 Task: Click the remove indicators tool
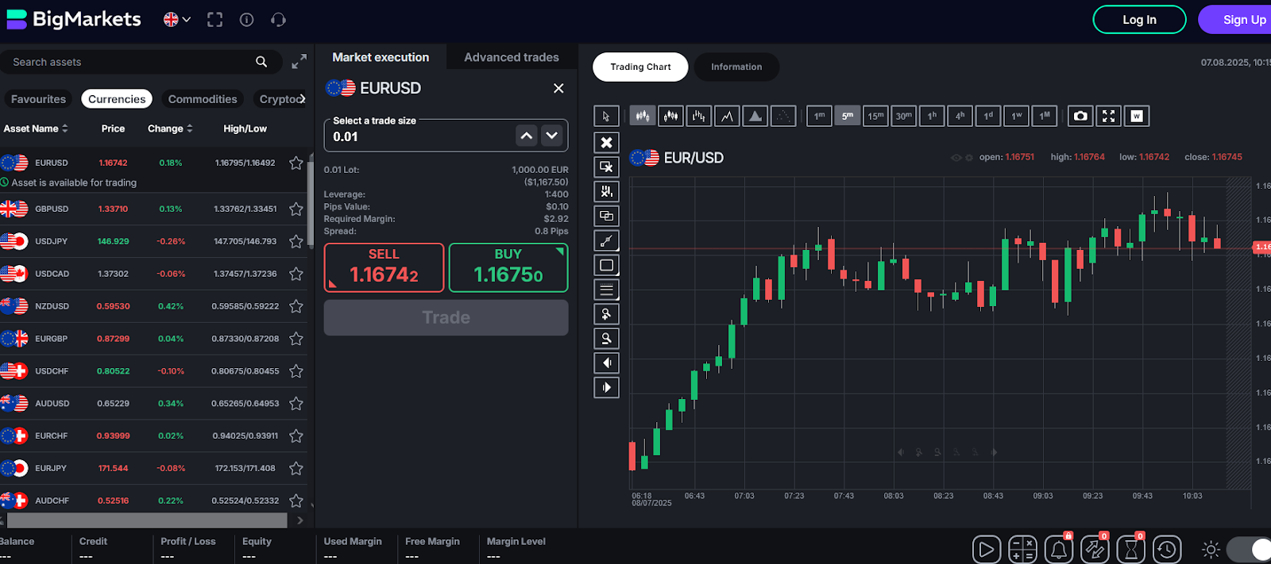(606, 191)
